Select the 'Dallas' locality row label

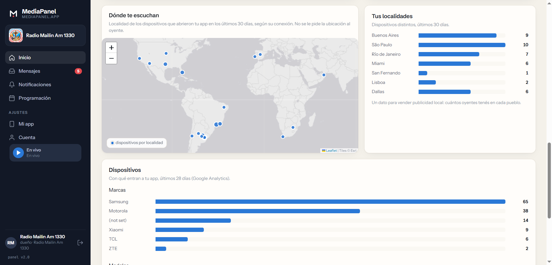click(x=378, y=92)
